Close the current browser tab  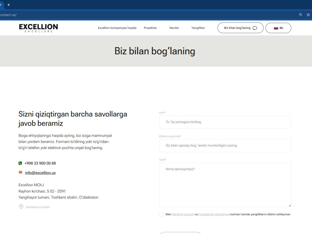click(1, 5)
